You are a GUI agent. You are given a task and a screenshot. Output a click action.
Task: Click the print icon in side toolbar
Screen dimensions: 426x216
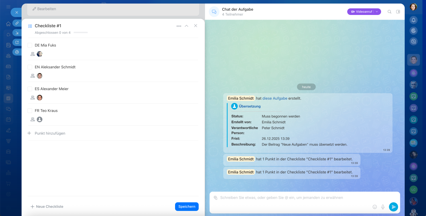pyautogui.click(x=17, y=52)
